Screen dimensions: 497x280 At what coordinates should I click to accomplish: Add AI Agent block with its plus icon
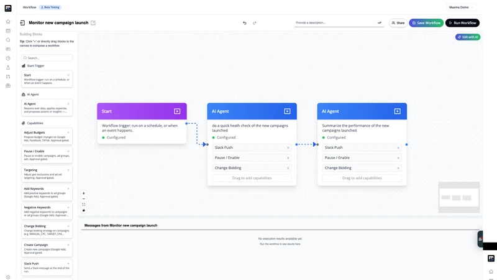(x=68, y=104)
